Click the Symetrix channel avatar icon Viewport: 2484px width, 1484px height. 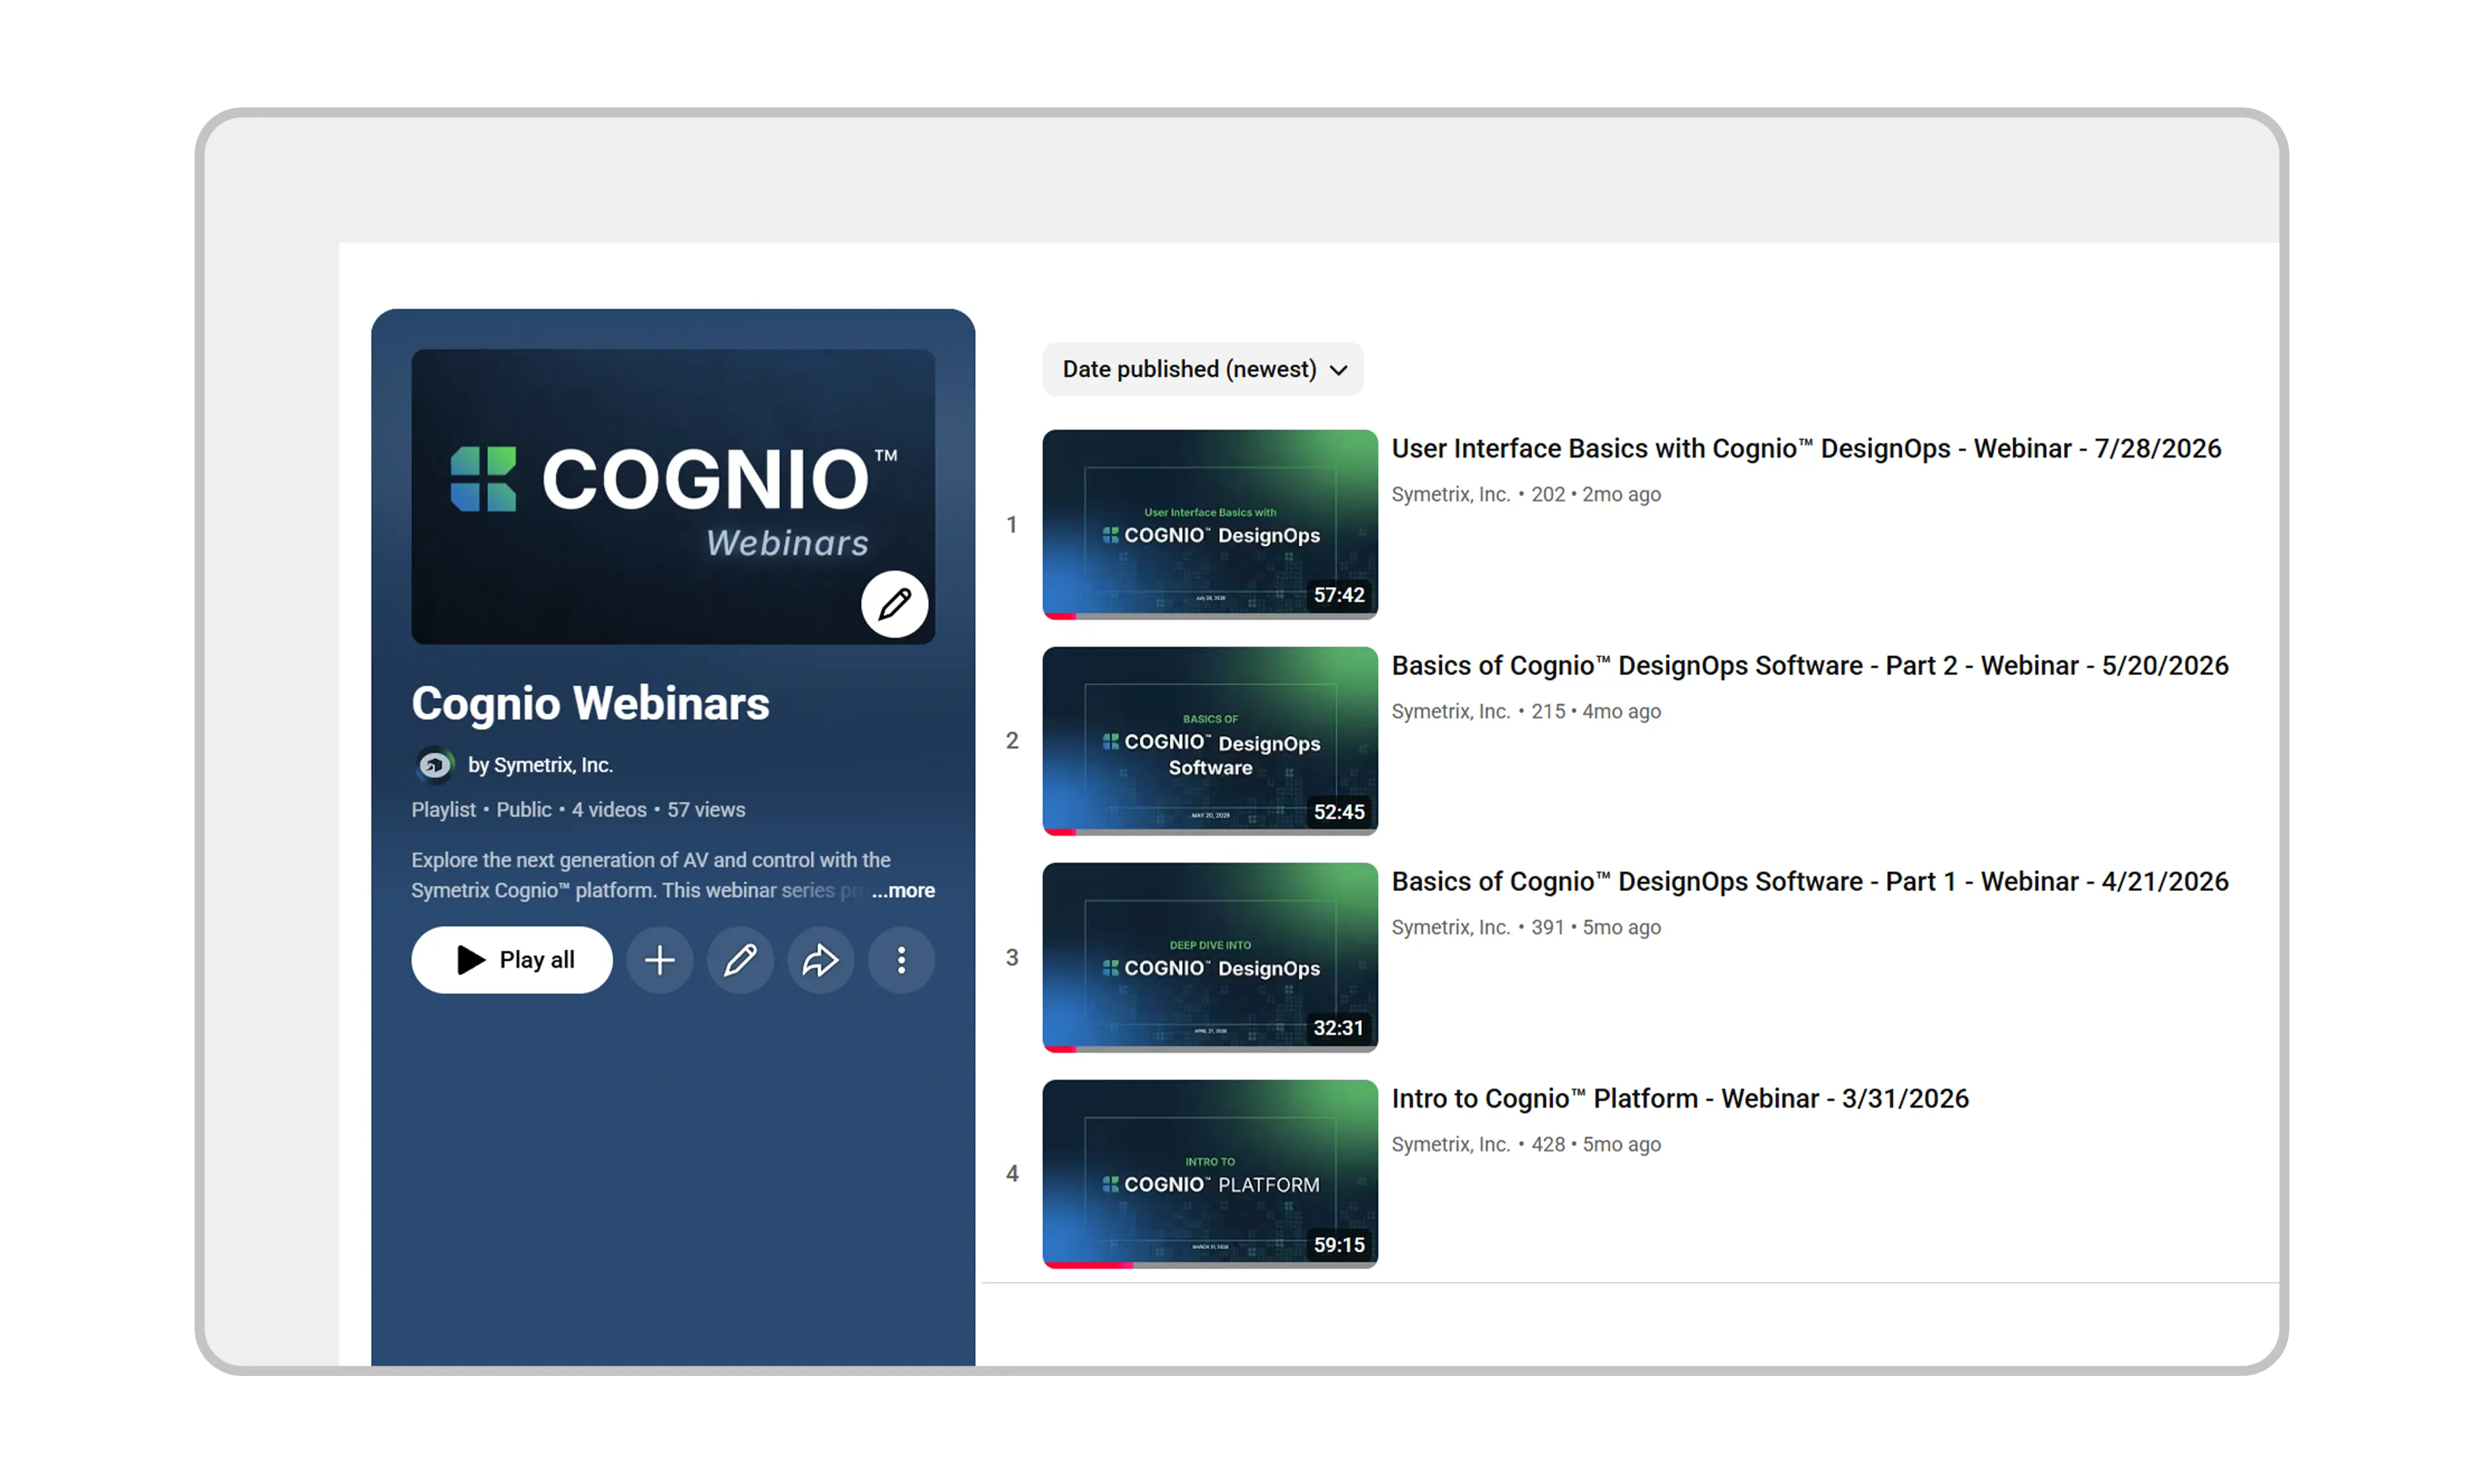(435, 765)
